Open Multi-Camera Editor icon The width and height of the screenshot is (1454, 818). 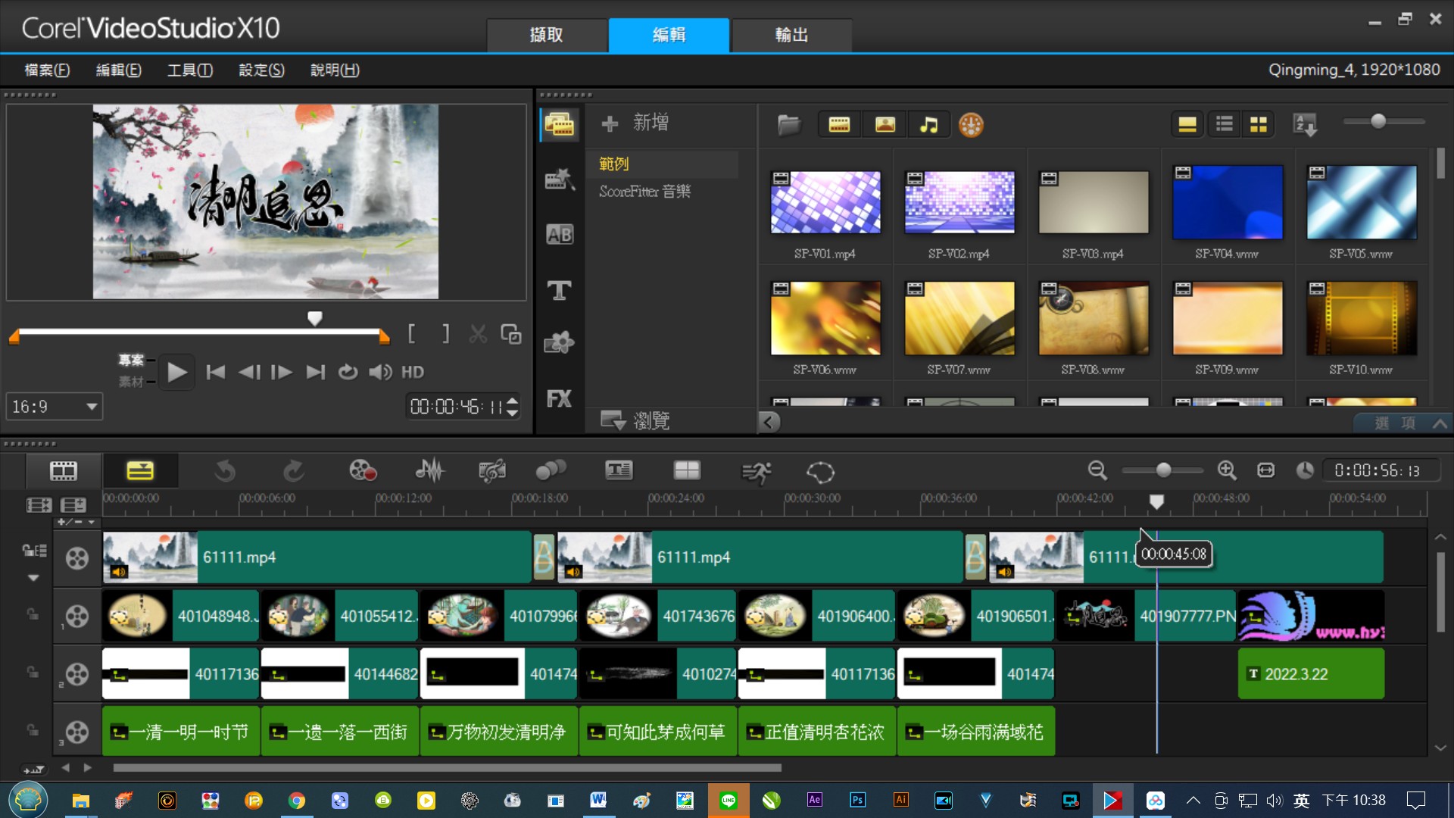tap(687, 471)
